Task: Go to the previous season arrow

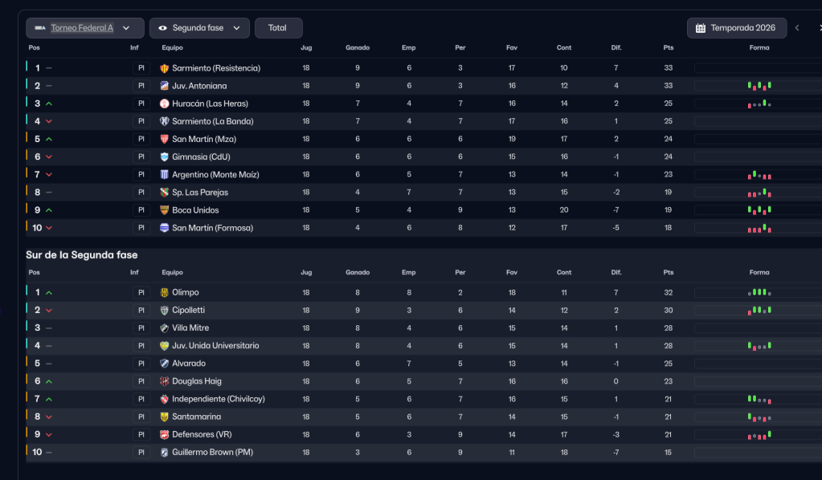Action: [797, 28]
